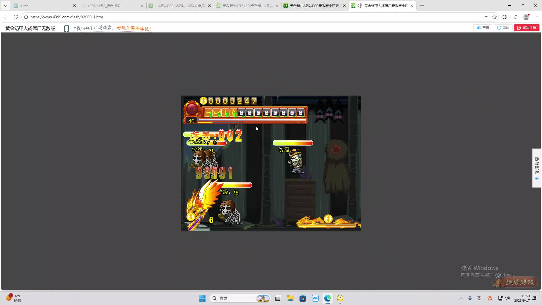Screen dimensions: 542x305
Task: Toggle system volume speaker in the tray
Action: click(x=507, y=298)
